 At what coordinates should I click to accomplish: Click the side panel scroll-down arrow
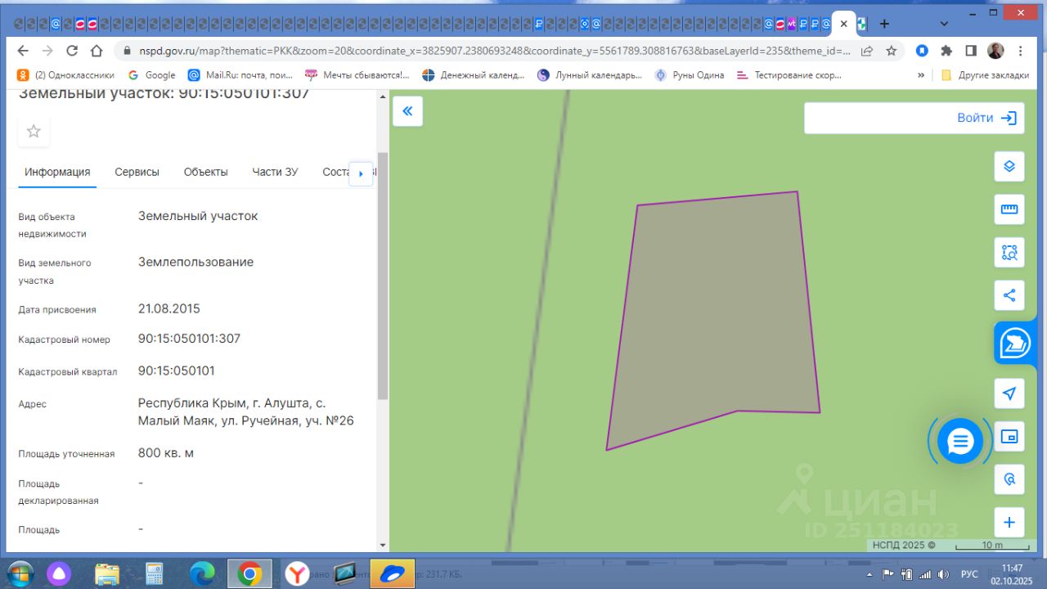point(383,545)
